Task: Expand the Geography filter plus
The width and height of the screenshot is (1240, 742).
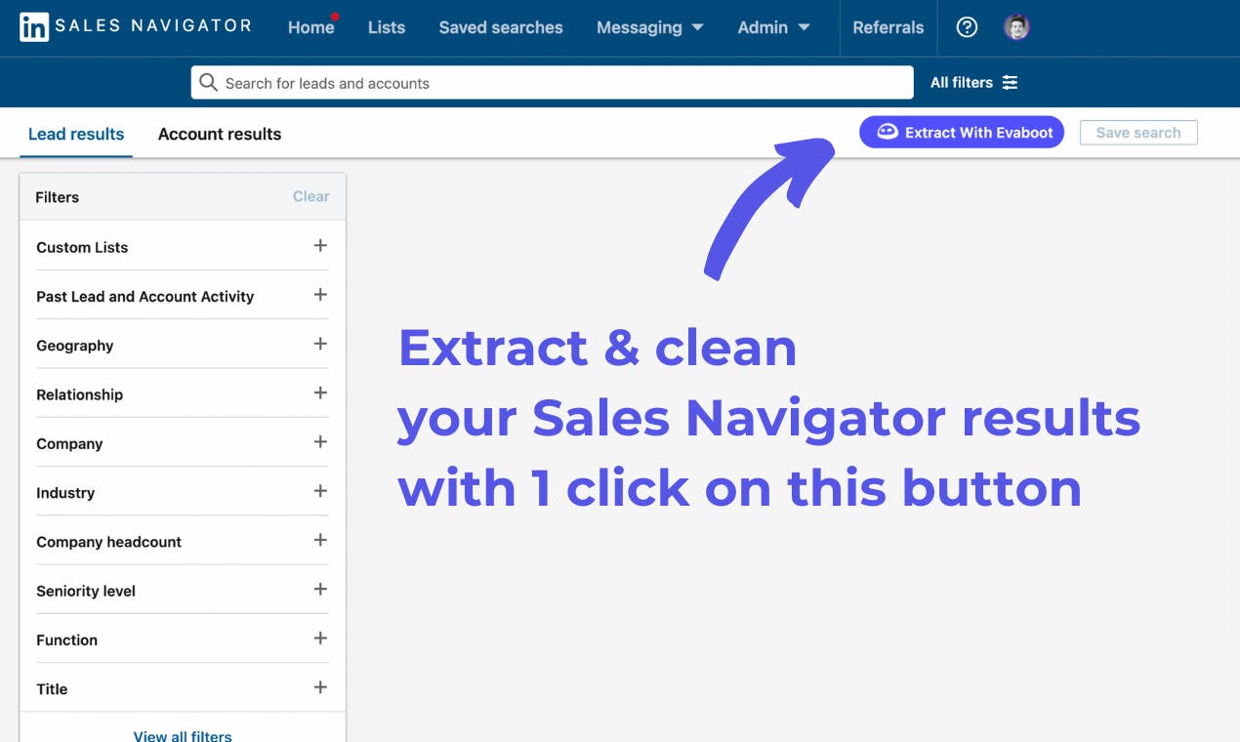Action: 319,344
